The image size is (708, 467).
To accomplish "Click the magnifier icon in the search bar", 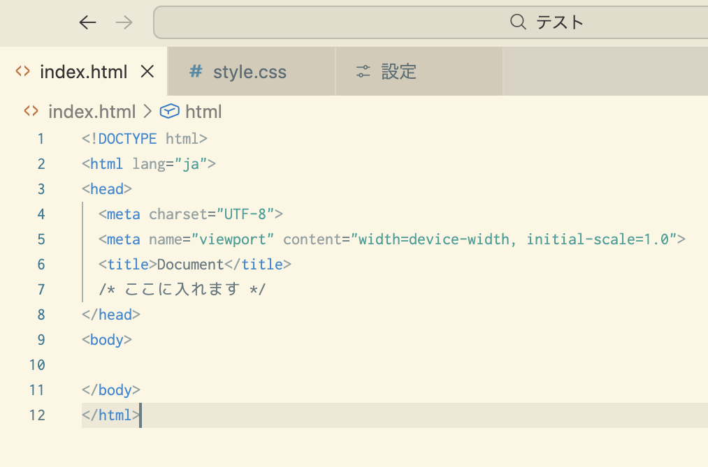I will 517,22.
